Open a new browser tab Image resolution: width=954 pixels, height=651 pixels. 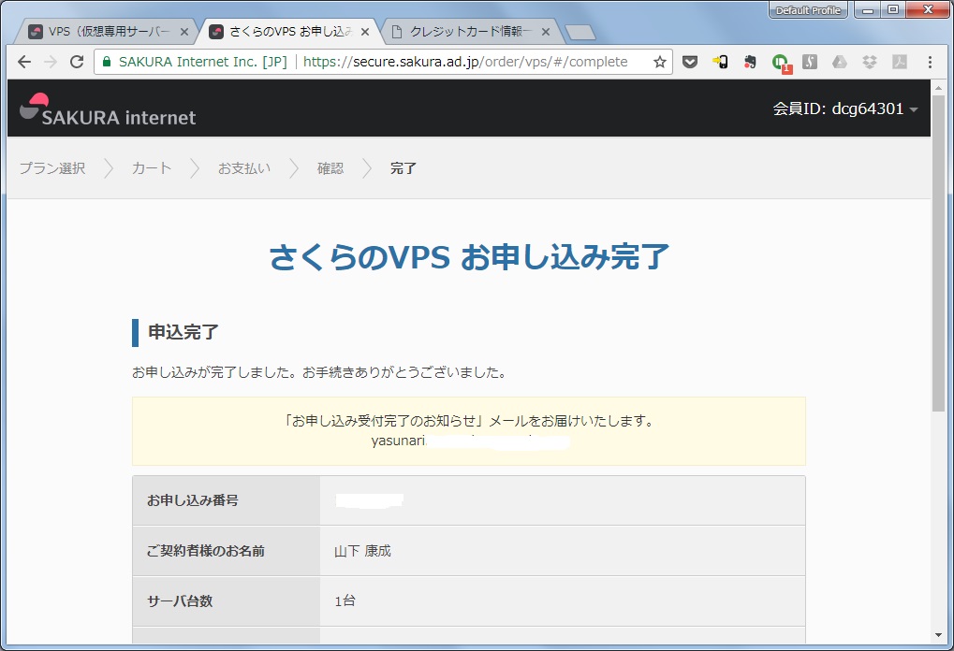click(x=580, y=32)
